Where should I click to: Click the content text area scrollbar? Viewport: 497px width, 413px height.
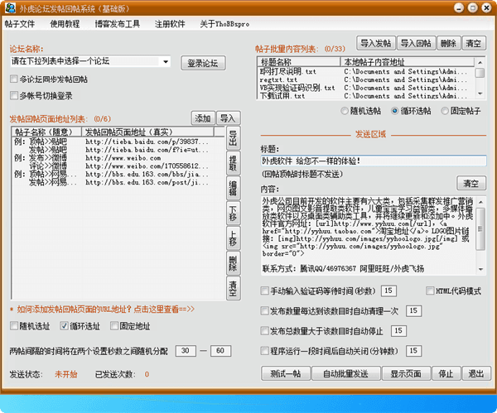[482, 236]
